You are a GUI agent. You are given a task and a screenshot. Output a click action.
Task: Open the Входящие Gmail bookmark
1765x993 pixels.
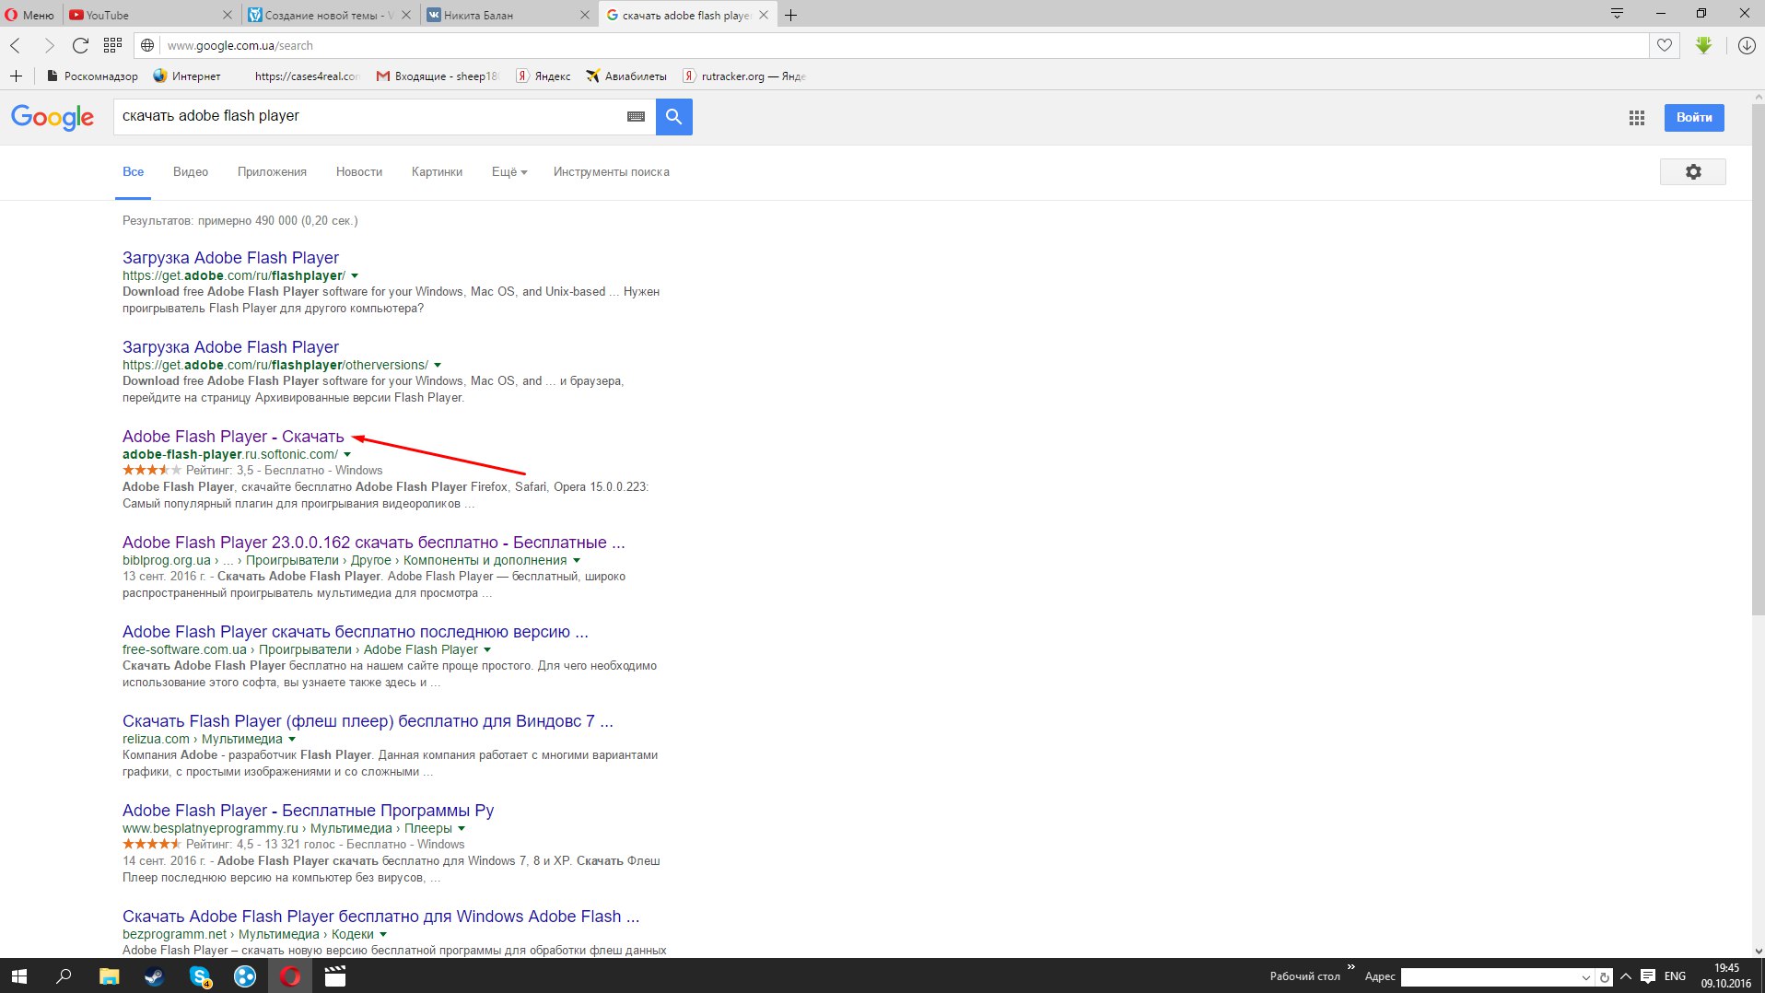tap(438, 76)
